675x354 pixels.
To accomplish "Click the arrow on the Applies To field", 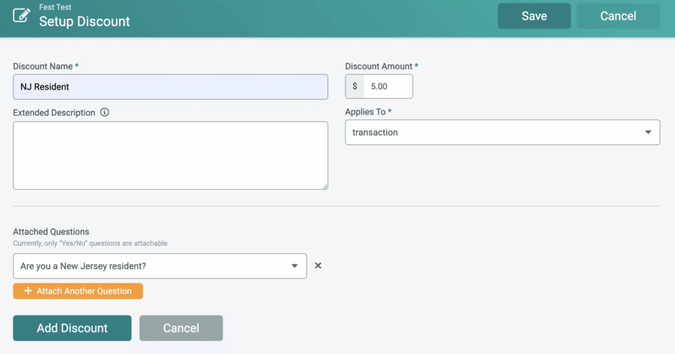I will [647, 133].
